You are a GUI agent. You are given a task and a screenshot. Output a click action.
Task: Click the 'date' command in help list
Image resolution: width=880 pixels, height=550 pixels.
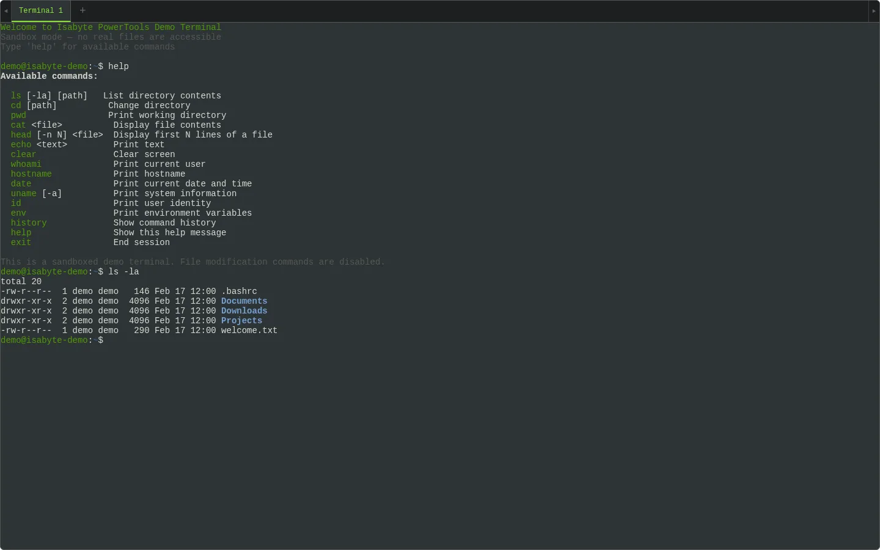coord(21,184)
